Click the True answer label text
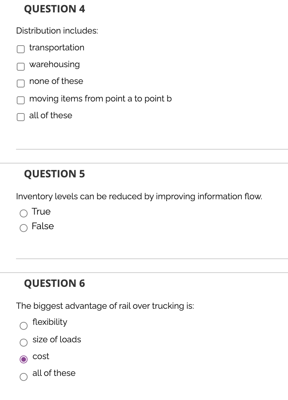This screenshot has width=288, height=400. (41, 211)
